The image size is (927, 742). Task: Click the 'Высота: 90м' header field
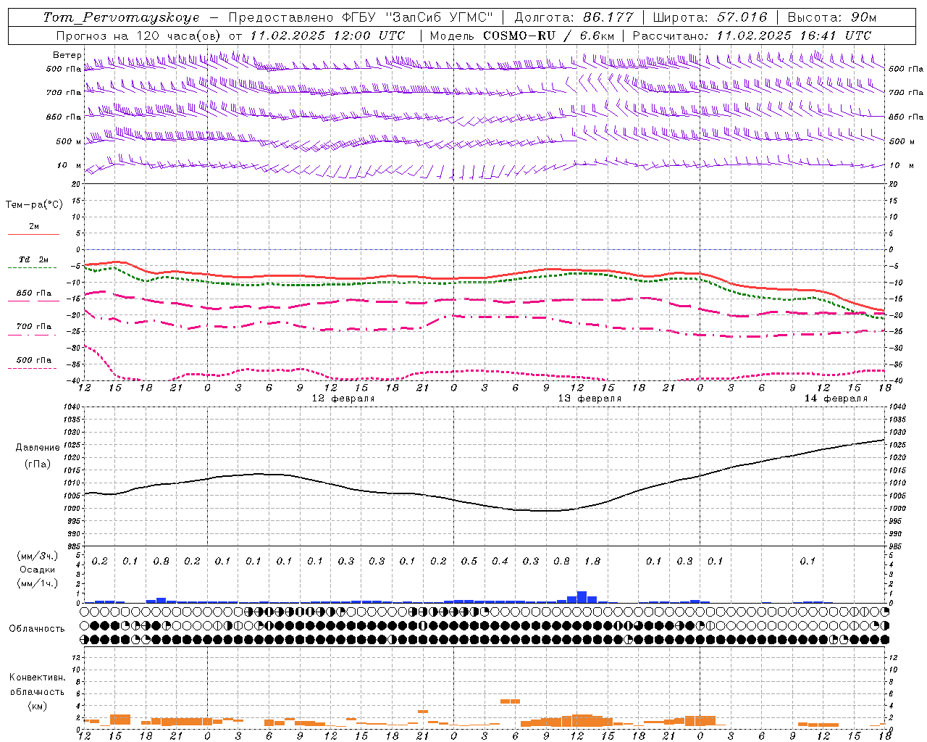click(831, 17)
